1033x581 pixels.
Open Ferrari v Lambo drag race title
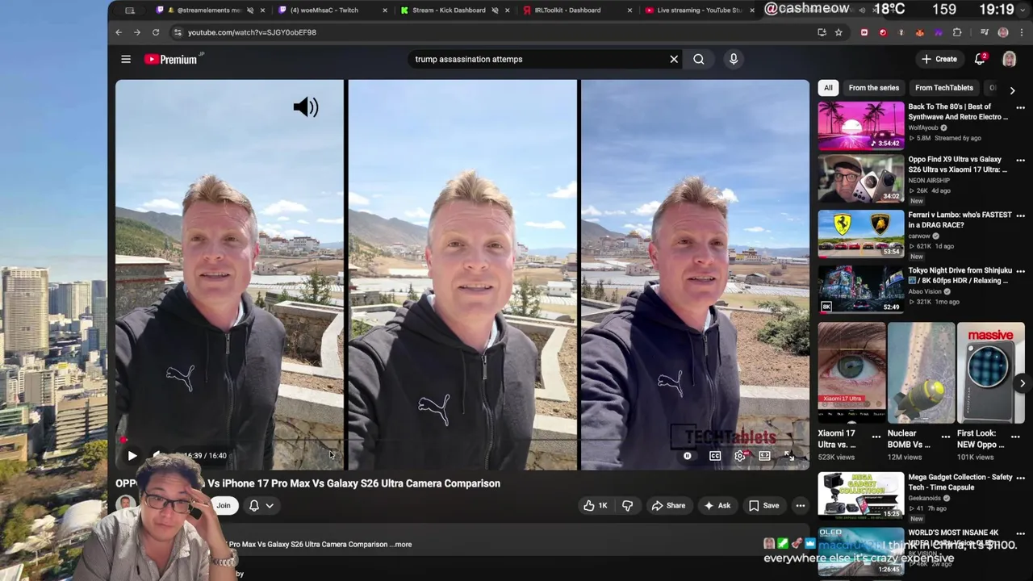pos(960,219)
